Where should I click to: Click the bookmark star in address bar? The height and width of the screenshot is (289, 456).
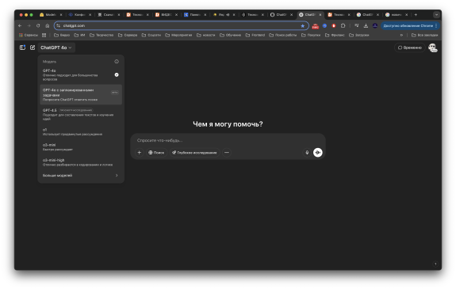coord(302,25)
